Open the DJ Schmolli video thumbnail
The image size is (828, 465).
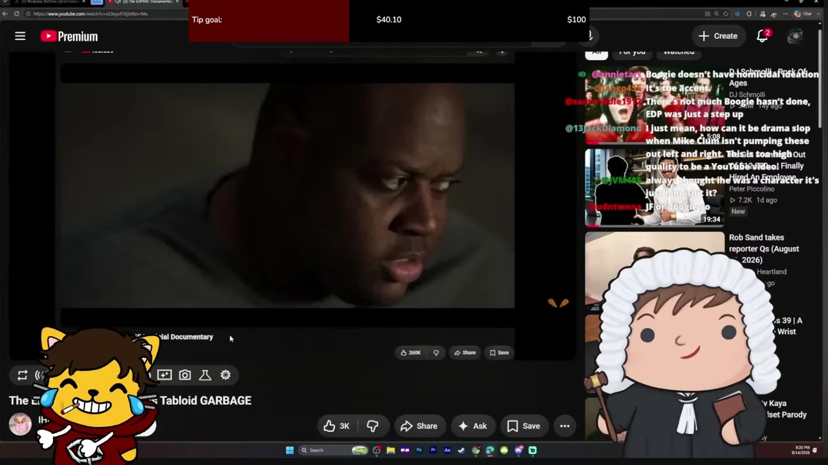(x=655, y=105)
